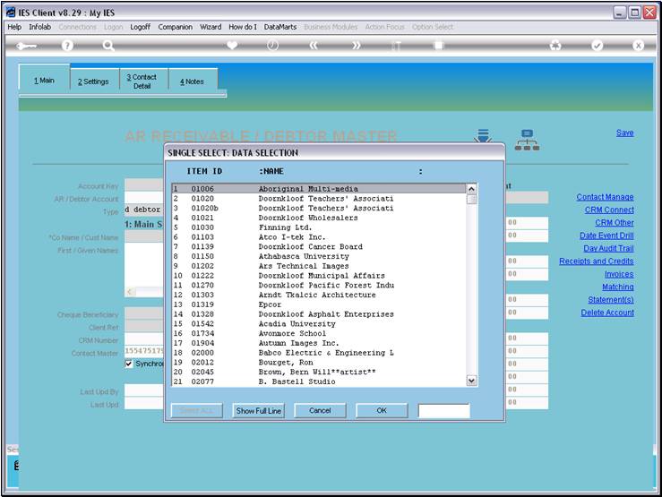
Task: Click scroll up arrow in selection list
Action: pyautogui.click(x=471, y=189)
